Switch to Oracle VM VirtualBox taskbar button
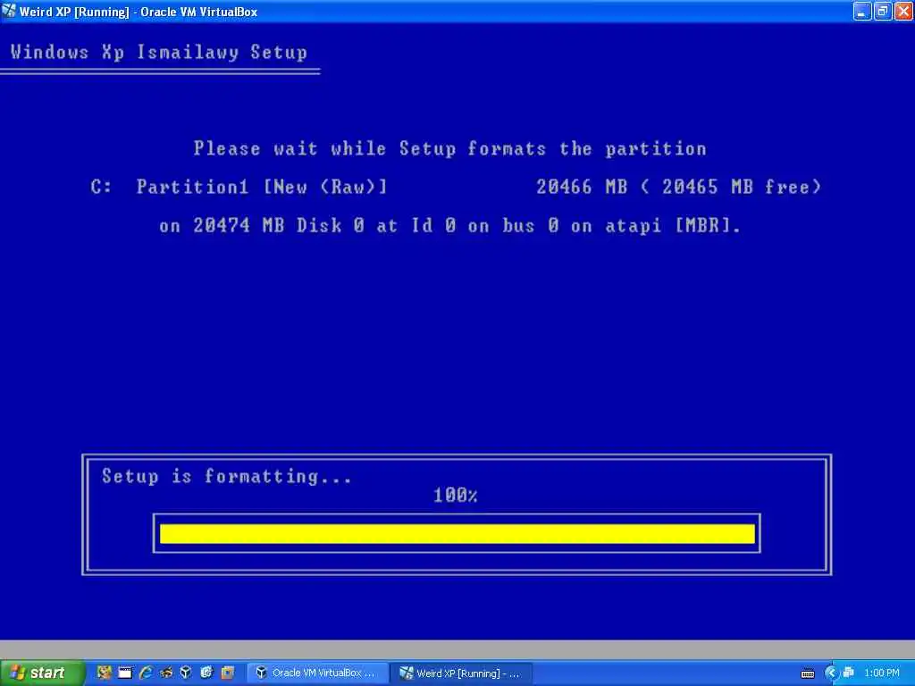 317,673
